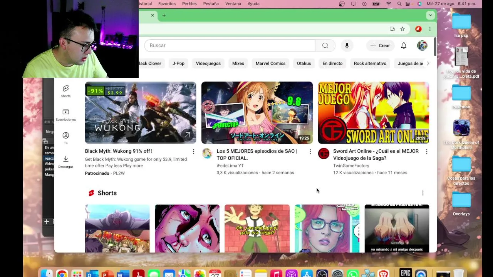Open Black Myth Wukong ad thumbnail

(140, 112)
